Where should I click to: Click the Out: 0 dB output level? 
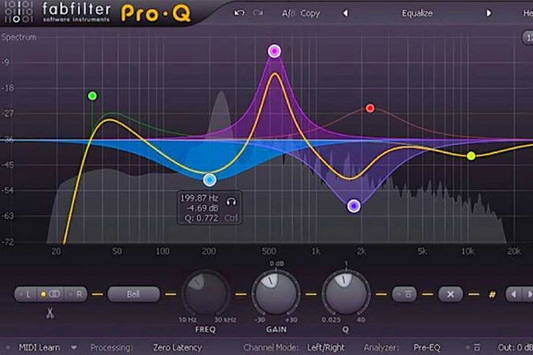(515, 348)
